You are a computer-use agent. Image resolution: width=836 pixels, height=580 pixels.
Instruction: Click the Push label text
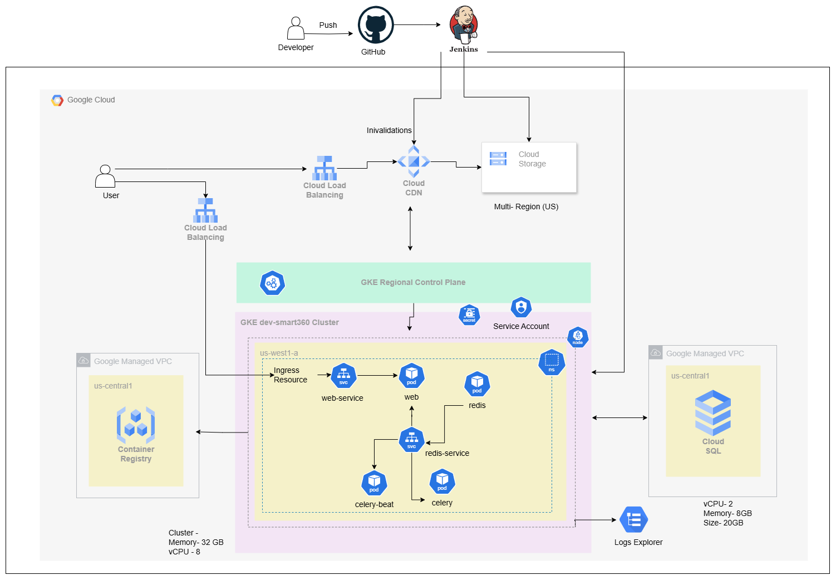coord(328,25)
